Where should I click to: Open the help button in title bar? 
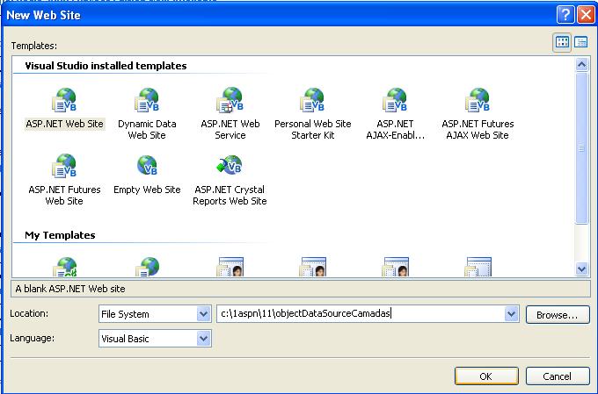tap(565, 15)
